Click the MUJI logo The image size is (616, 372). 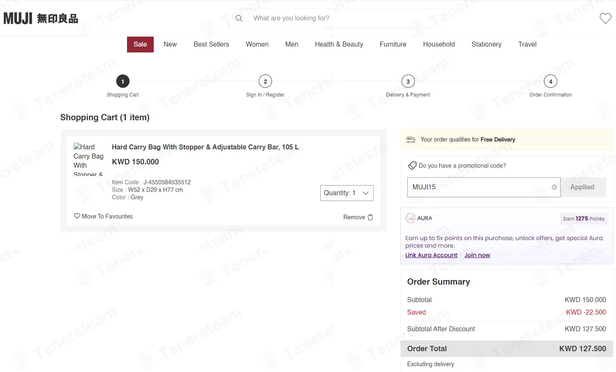point(41,18)
